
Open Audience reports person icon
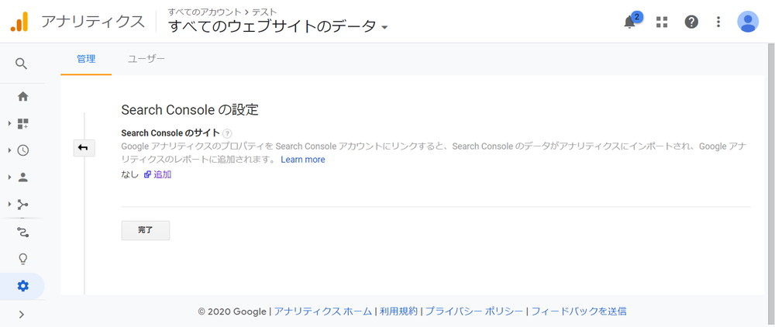(22, 177)
